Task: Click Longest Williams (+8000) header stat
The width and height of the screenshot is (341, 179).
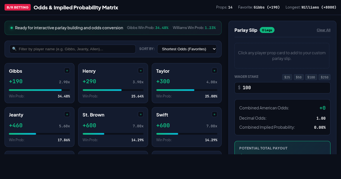Action: 311,7
